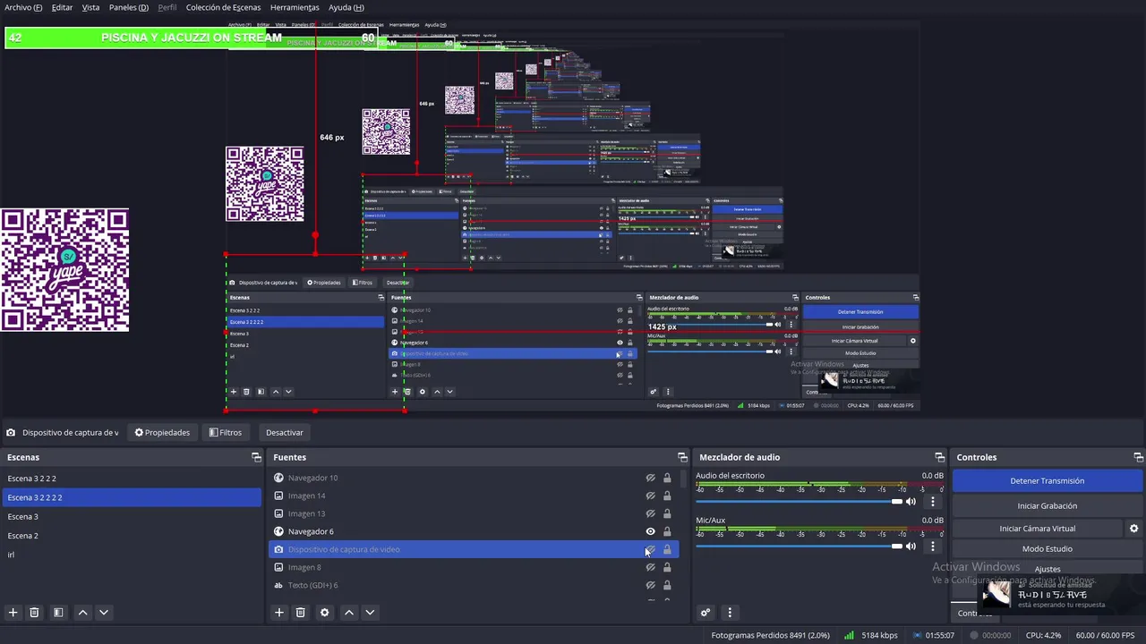Remove selected source with trash icon
This screenshot has height=644, width=1146.
[x=301, y=613]
